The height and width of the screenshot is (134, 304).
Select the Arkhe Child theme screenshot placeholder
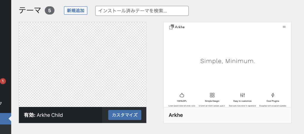pos(83,65)
